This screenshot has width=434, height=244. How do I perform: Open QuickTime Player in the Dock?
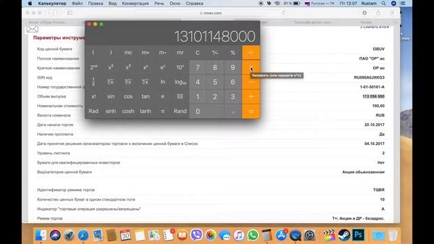296,235
